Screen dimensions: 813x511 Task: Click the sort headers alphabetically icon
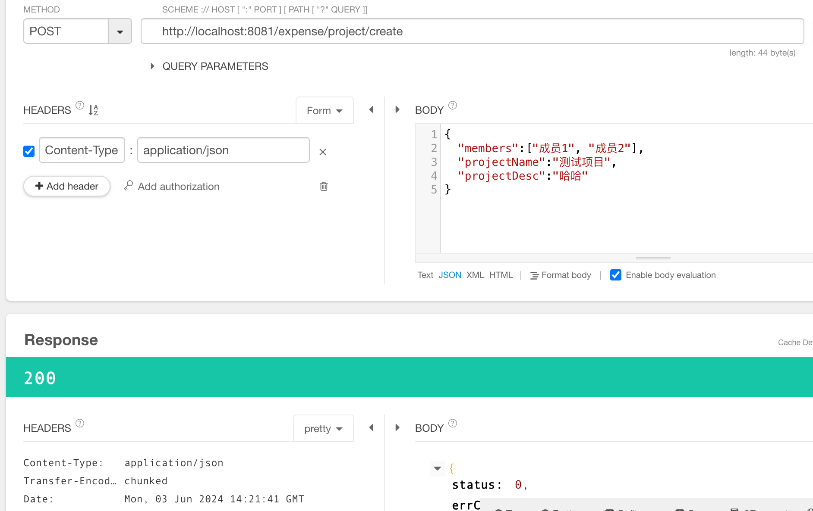click(x=93, y=110)
